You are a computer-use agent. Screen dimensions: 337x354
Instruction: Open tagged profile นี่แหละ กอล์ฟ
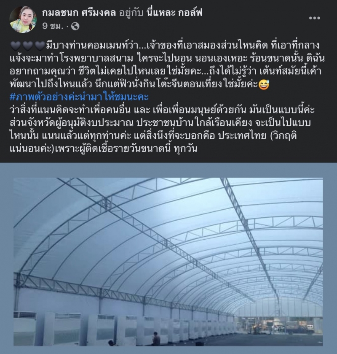(x=174, y=13)
